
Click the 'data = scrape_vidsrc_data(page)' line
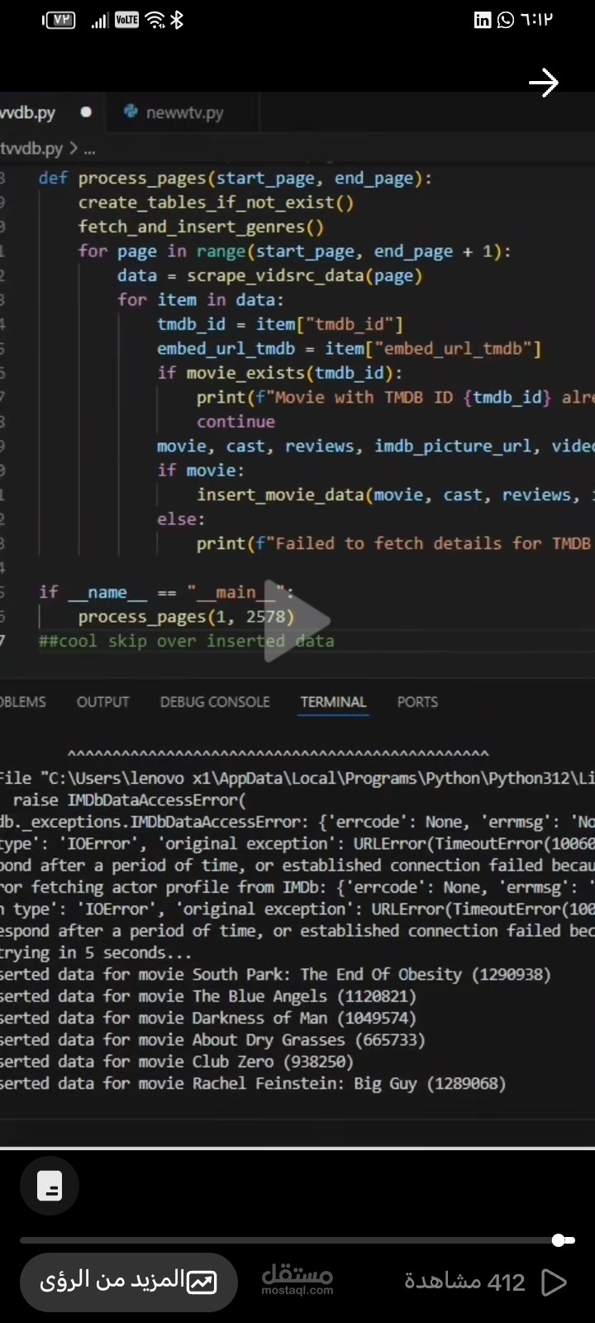(269, 275)
